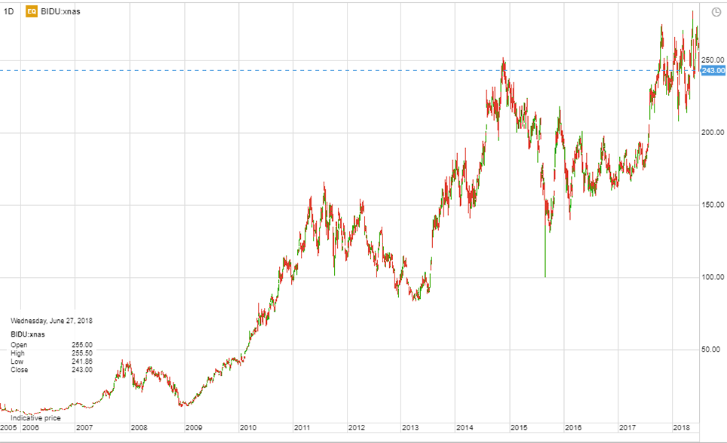Click the 2013 label on the time axis
This screenshot has width=727, height=443.
410,428
